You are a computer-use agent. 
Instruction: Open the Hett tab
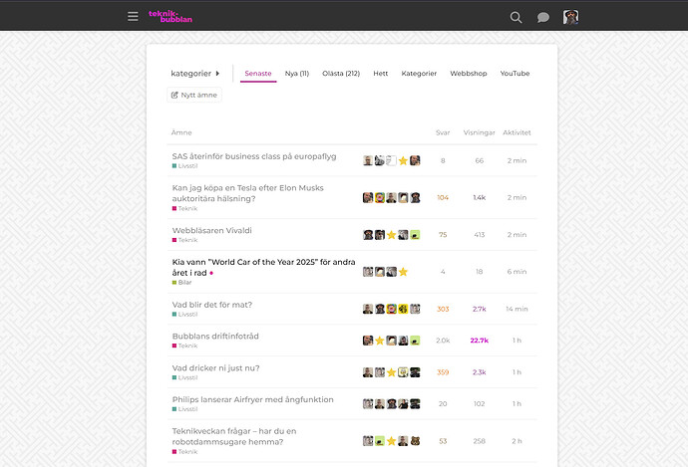tap(381, 74)
